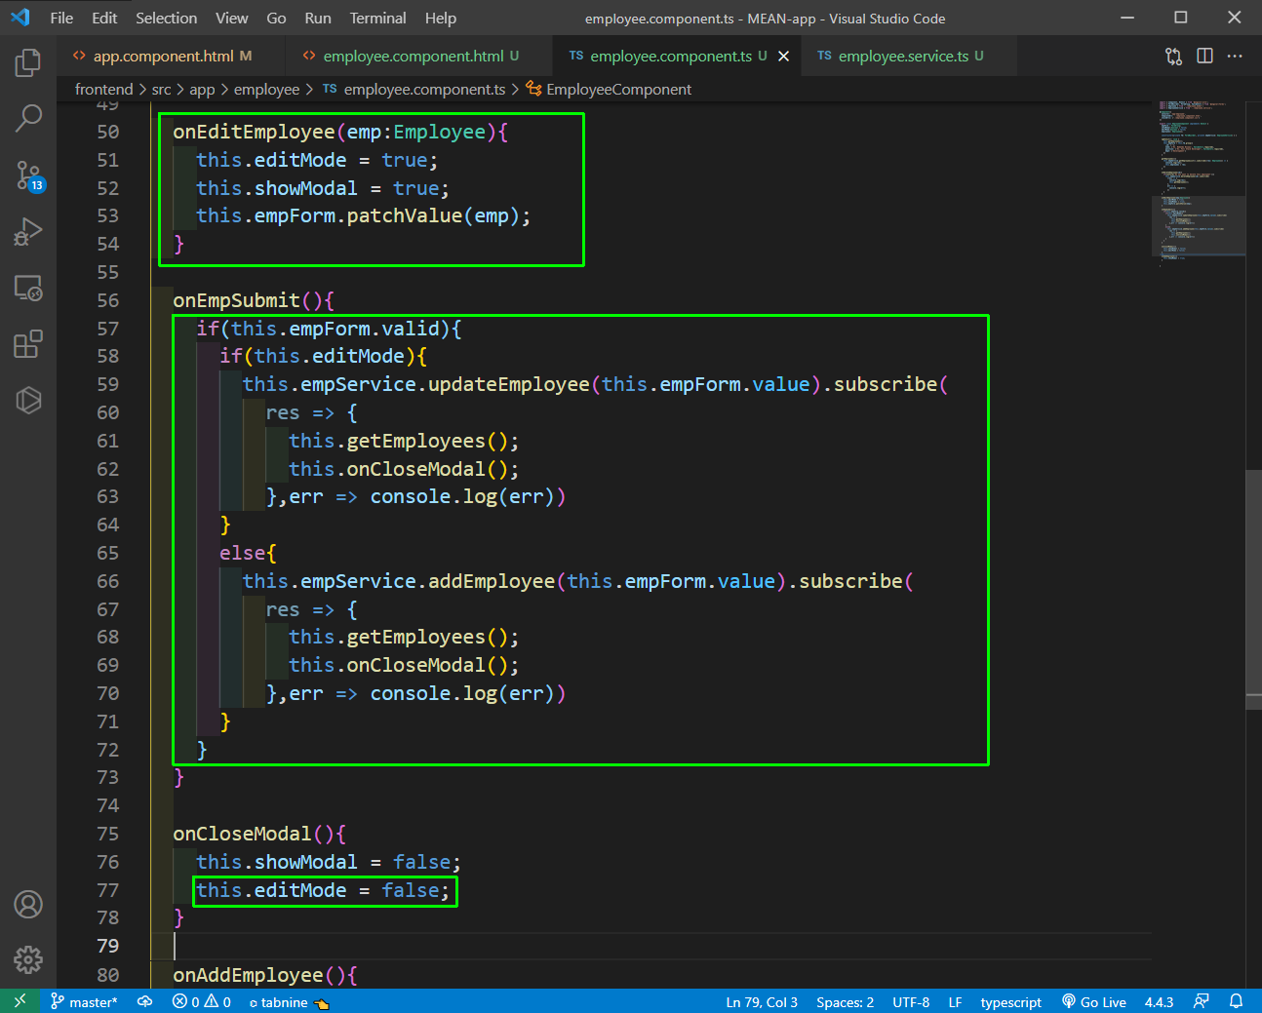Click the remote window indicator in status bar
Image resolution: width=1262 pixels, height=1013 pixels.
[20, 1001]
